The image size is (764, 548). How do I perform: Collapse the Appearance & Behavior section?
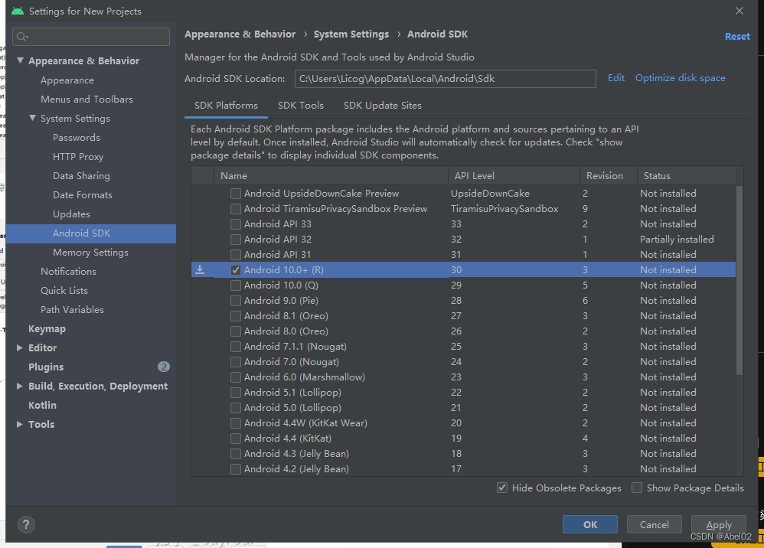19,60
